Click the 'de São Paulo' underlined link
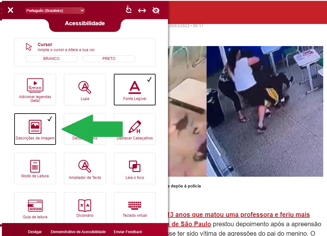Viewport: 327px width, 236px height. [x=189, y=224]
